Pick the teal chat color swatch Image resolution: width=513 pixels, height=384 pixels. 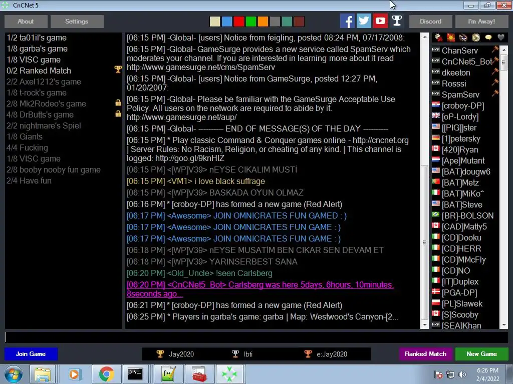(x=287, y=21)
